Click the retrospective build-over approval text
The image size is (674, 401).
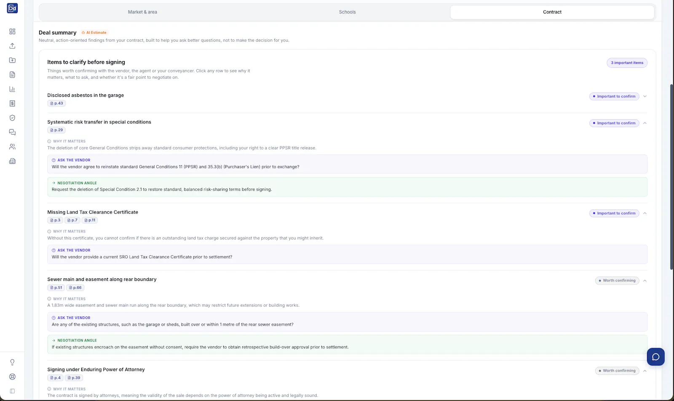coord(200,347)
